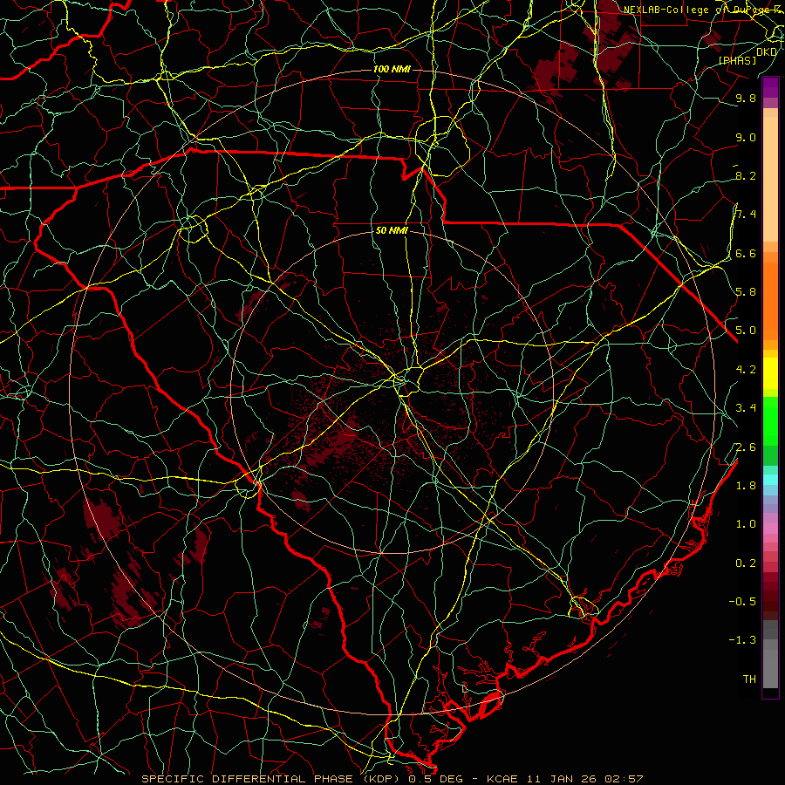Image resolution: width=785 pixels, height=785 pixels.
Task: Click the 100 NMI range ring label
Action: pyautogui.click(x=392, y=69)
